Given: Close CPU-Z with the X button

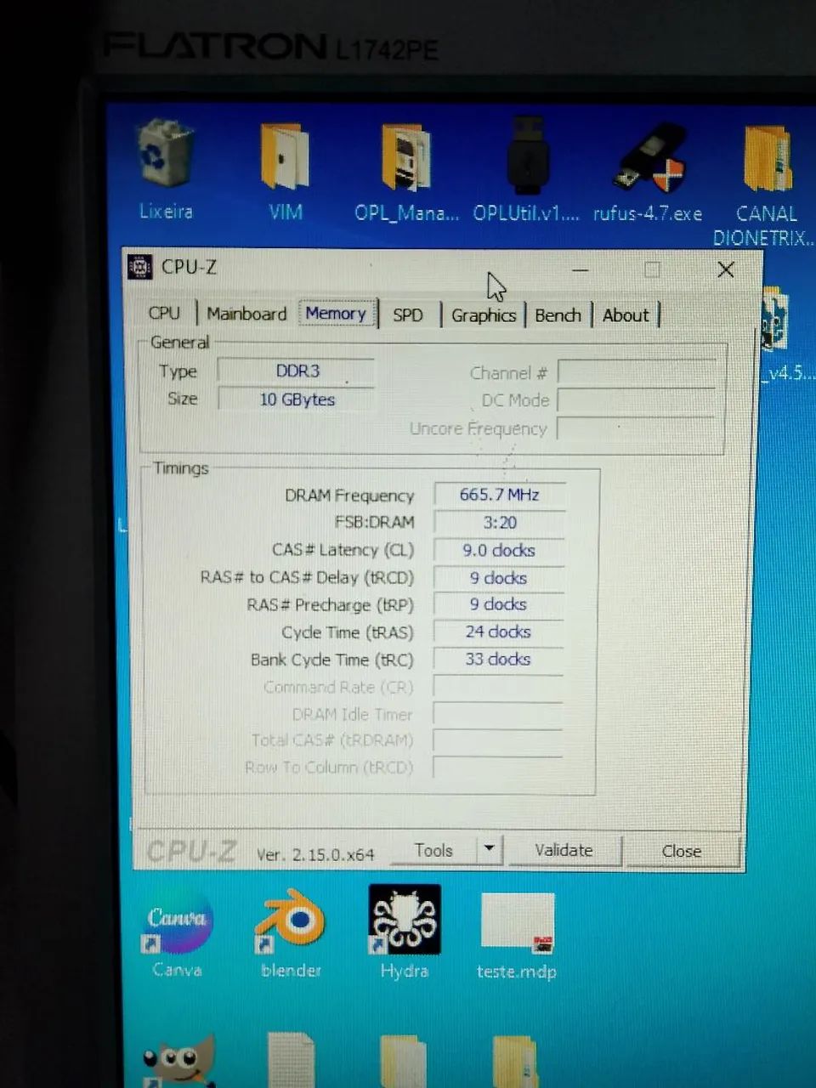Looking at the screenshot, I should pos(725,269).
